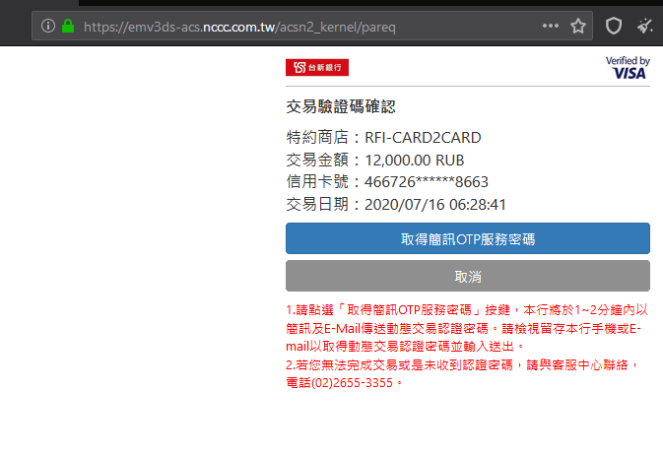Click the merchant name RFI-CARD2CARD
Image resolution: width=663 pixels, height=457 pixels.
tap(423, 138)
